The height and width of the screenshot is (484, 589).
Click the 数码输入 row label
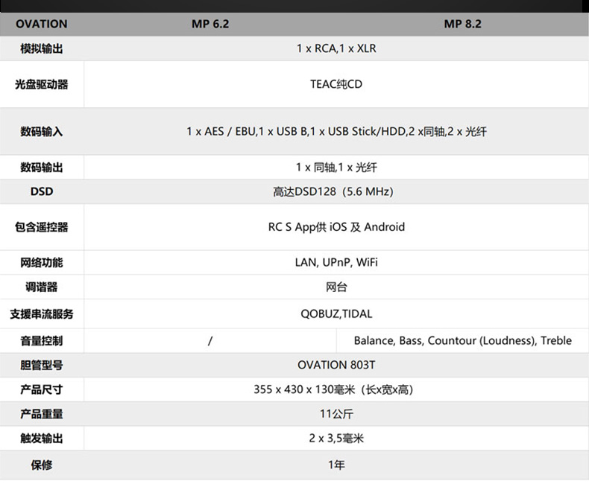coord(41,132)
